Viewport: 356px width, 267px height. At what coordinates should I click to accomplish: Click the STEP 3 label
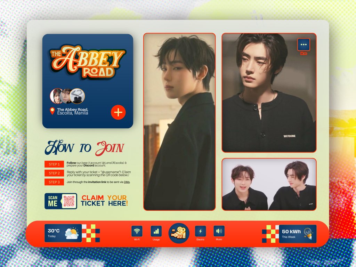(x=54, y=182)
